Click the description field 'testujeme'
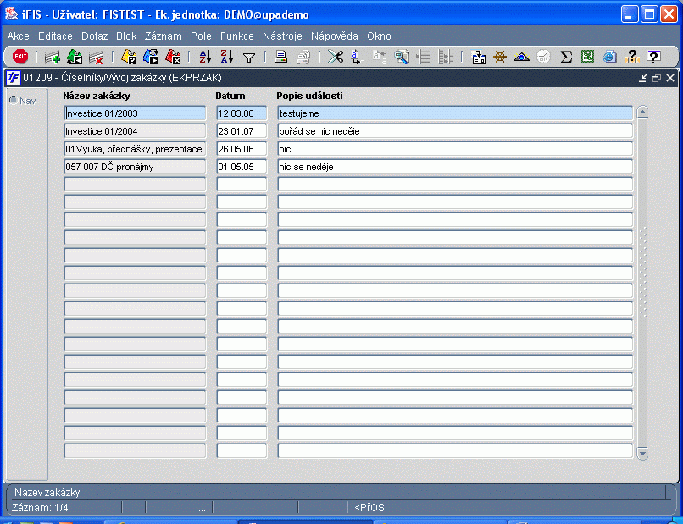 [455, 113]
